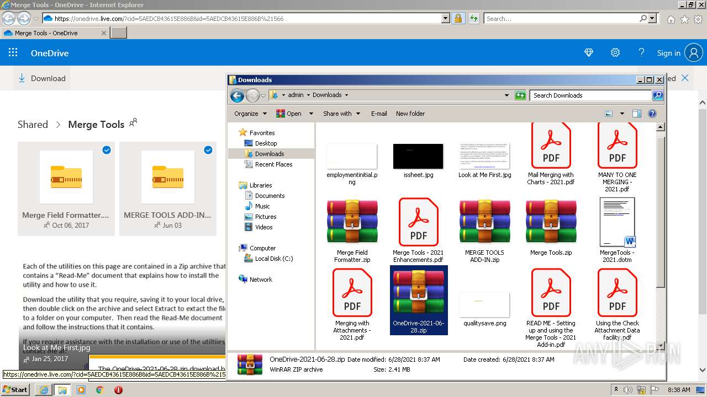Uncheck the MERGE TOOLS ADD-IN tile checkbox
Screen dimensions: 707x397
208,149
